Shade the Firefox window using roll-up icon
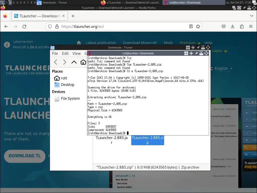The width and height of the screenshot is (257, 193). (249, 8)
